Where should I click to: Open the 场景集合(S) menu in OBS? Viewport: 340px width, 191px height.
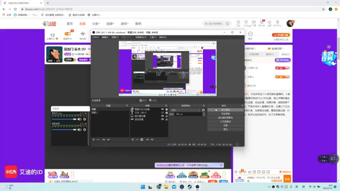(x=141, y=37)
